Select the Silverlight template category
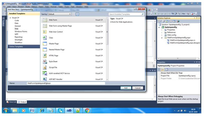This screenshot has width=205, height=116. [19, 40]
